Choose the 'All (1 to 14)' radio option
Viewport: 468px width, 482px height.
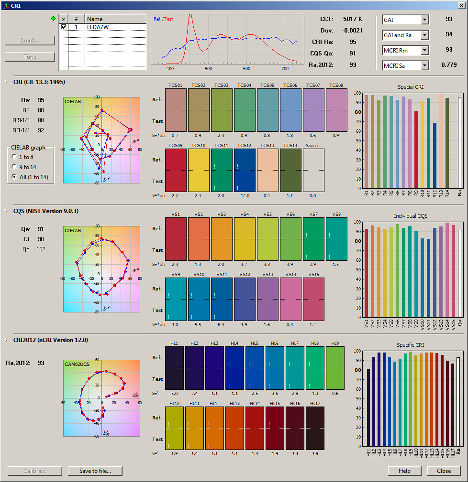click(15, 177)
